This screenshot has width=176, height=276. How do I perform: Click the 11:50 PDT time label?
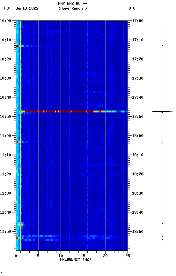[5, 232]
